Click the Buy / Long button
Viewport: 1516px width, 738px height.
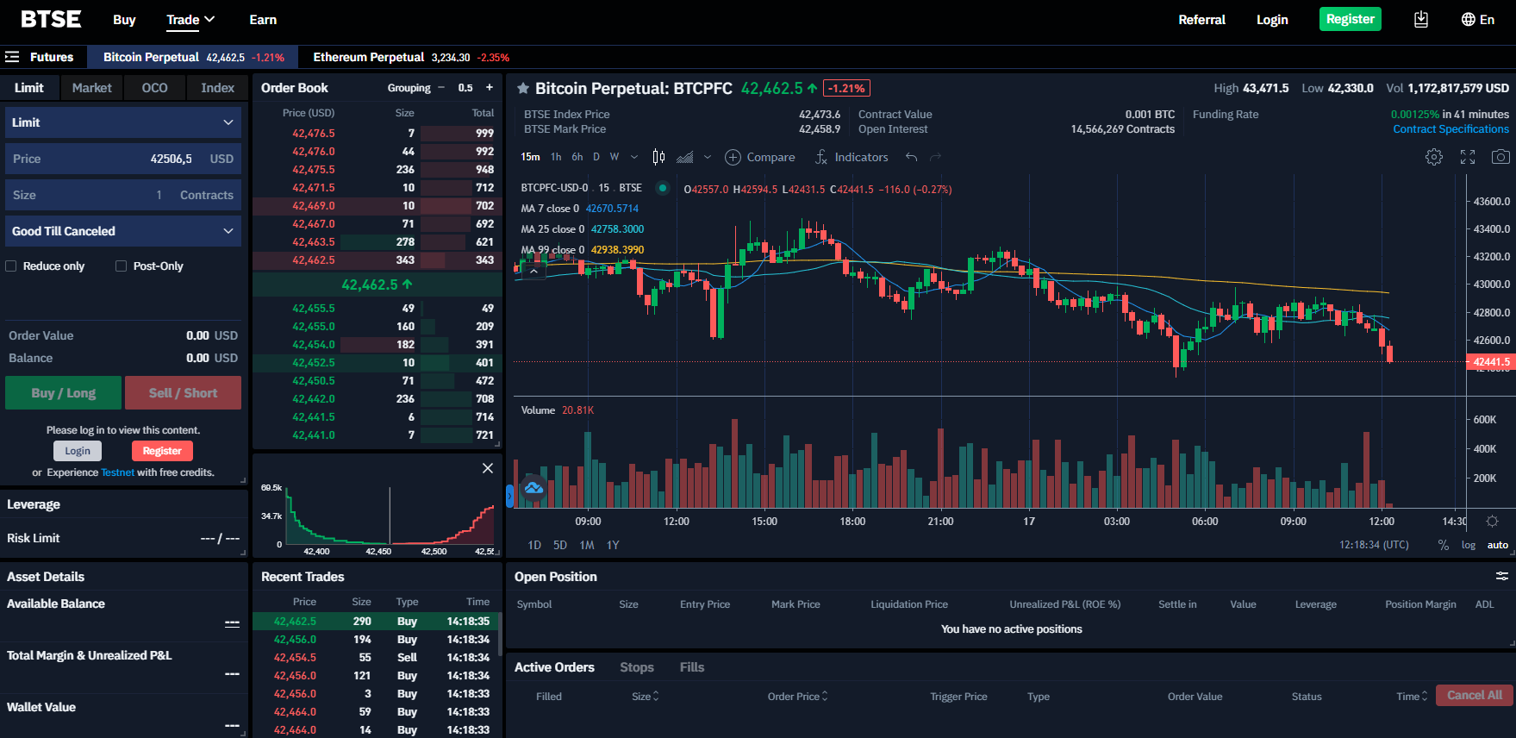(x=63, y=393)
